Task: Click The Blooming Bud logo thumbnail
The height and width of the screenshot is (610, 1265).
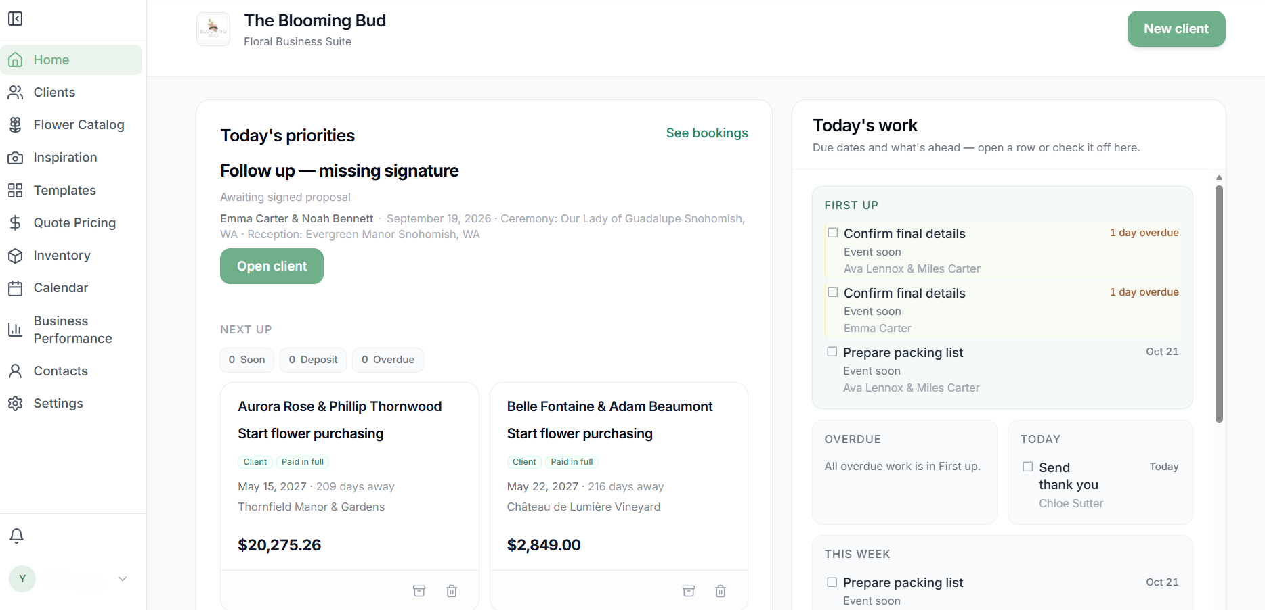Action: tap(213, 29)
